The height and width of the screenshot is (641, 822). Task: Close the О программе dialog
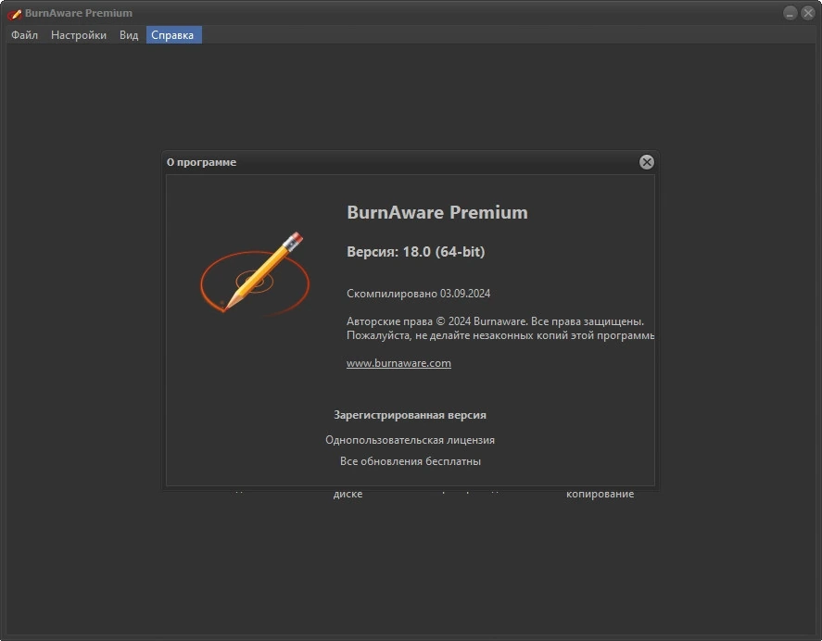point(646,162)
